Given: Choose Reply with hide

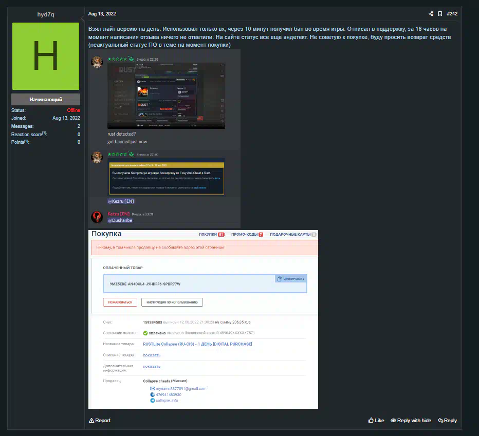Looking at the screenshot, I should tap(411, 421).
